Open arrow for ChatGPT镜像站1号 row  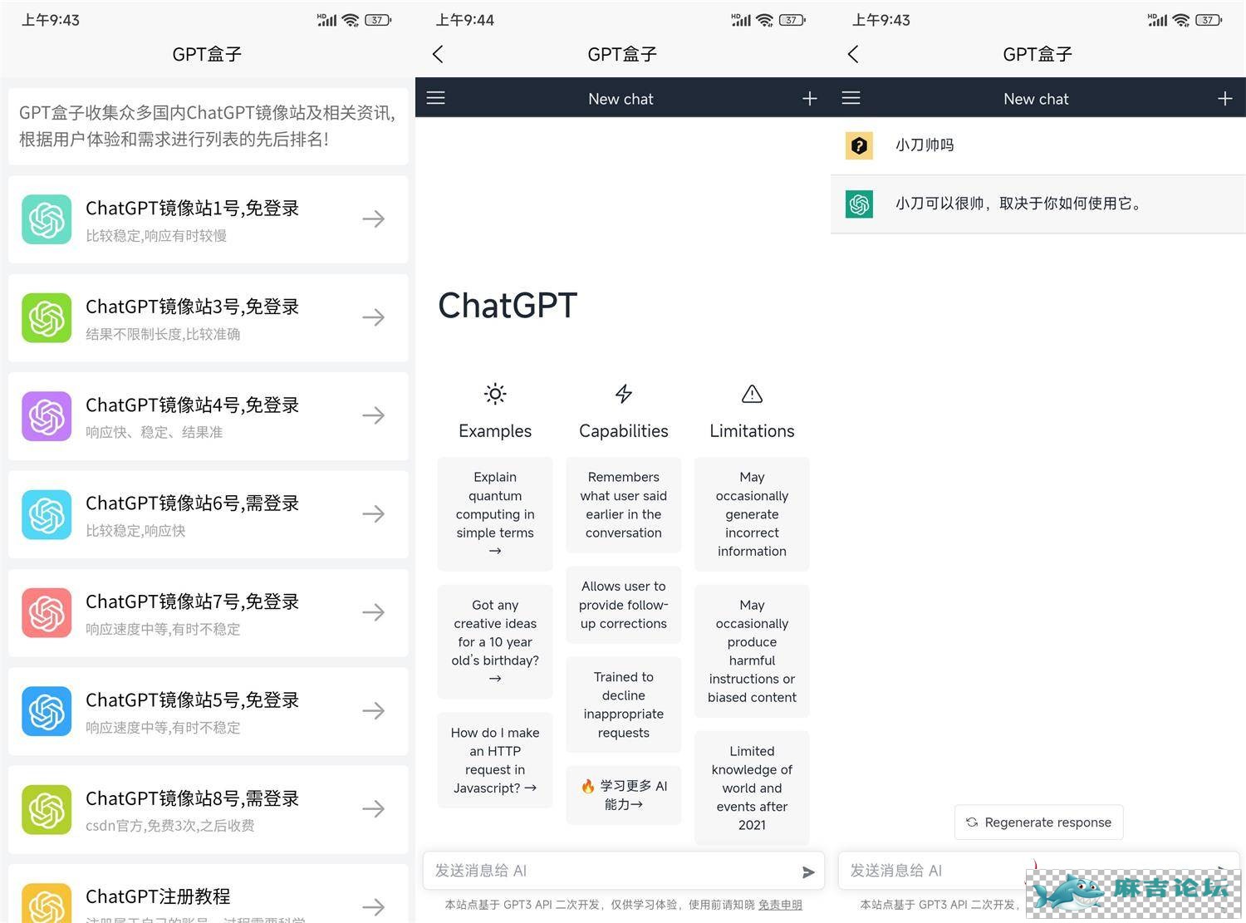click(x=374, y=219)
